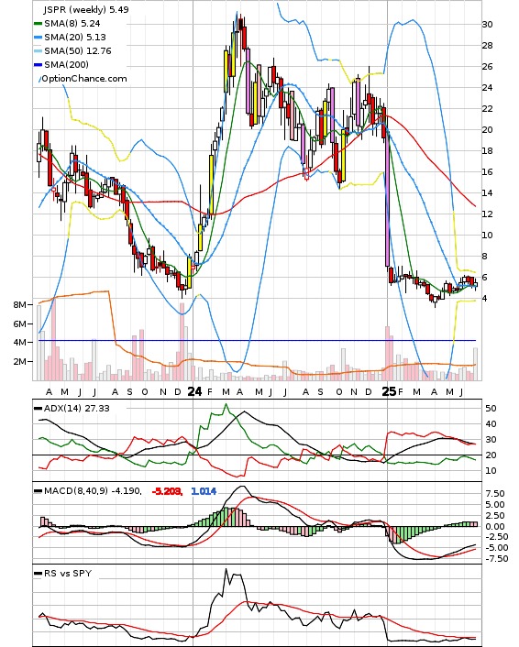
Task: Click the 14 price axis label
Action: [x=487, y=192]
